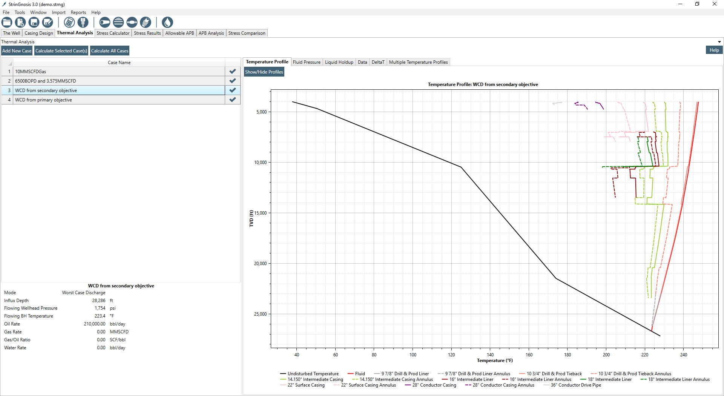The height and width of the screenshot is (396, 724).
Task: Click the save disk toolbar icon
Action: 34,22
